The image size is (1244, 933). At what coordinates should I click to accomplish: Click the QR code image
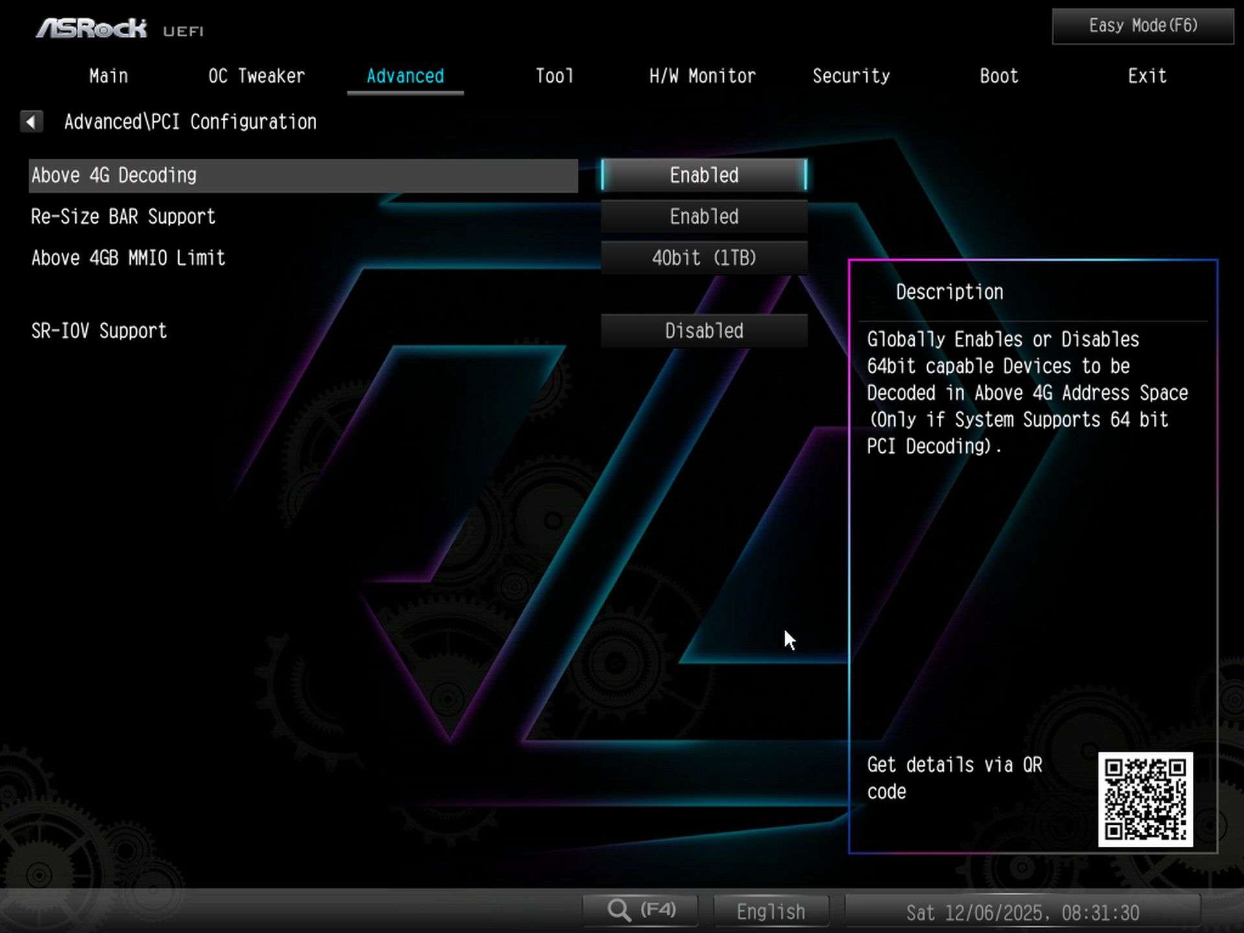(1145, 799)
